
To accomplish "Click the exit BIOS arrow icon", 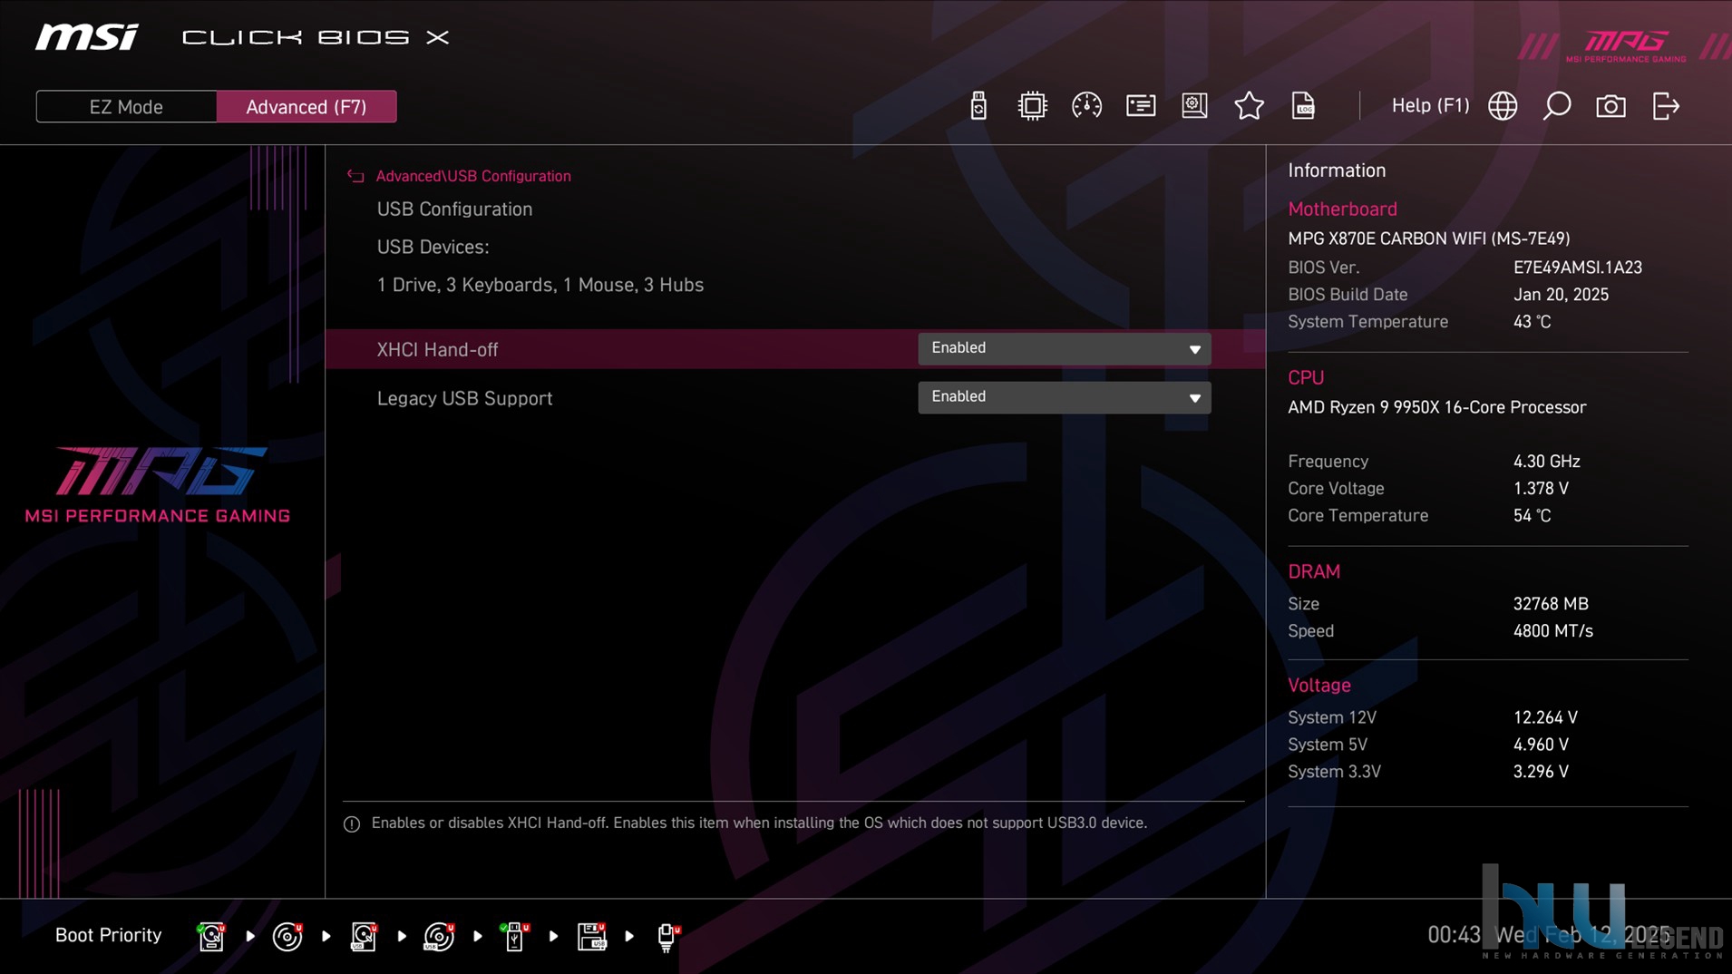I will click(x=1666, y=106).
